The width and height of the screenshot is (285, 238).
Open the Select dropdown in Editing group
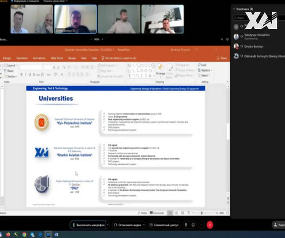[x=204, y=75]
